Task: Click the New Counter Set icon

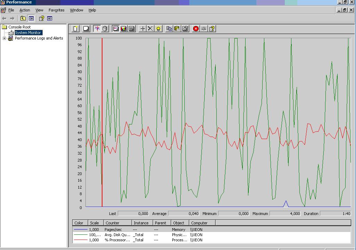Action: [75, 28]
